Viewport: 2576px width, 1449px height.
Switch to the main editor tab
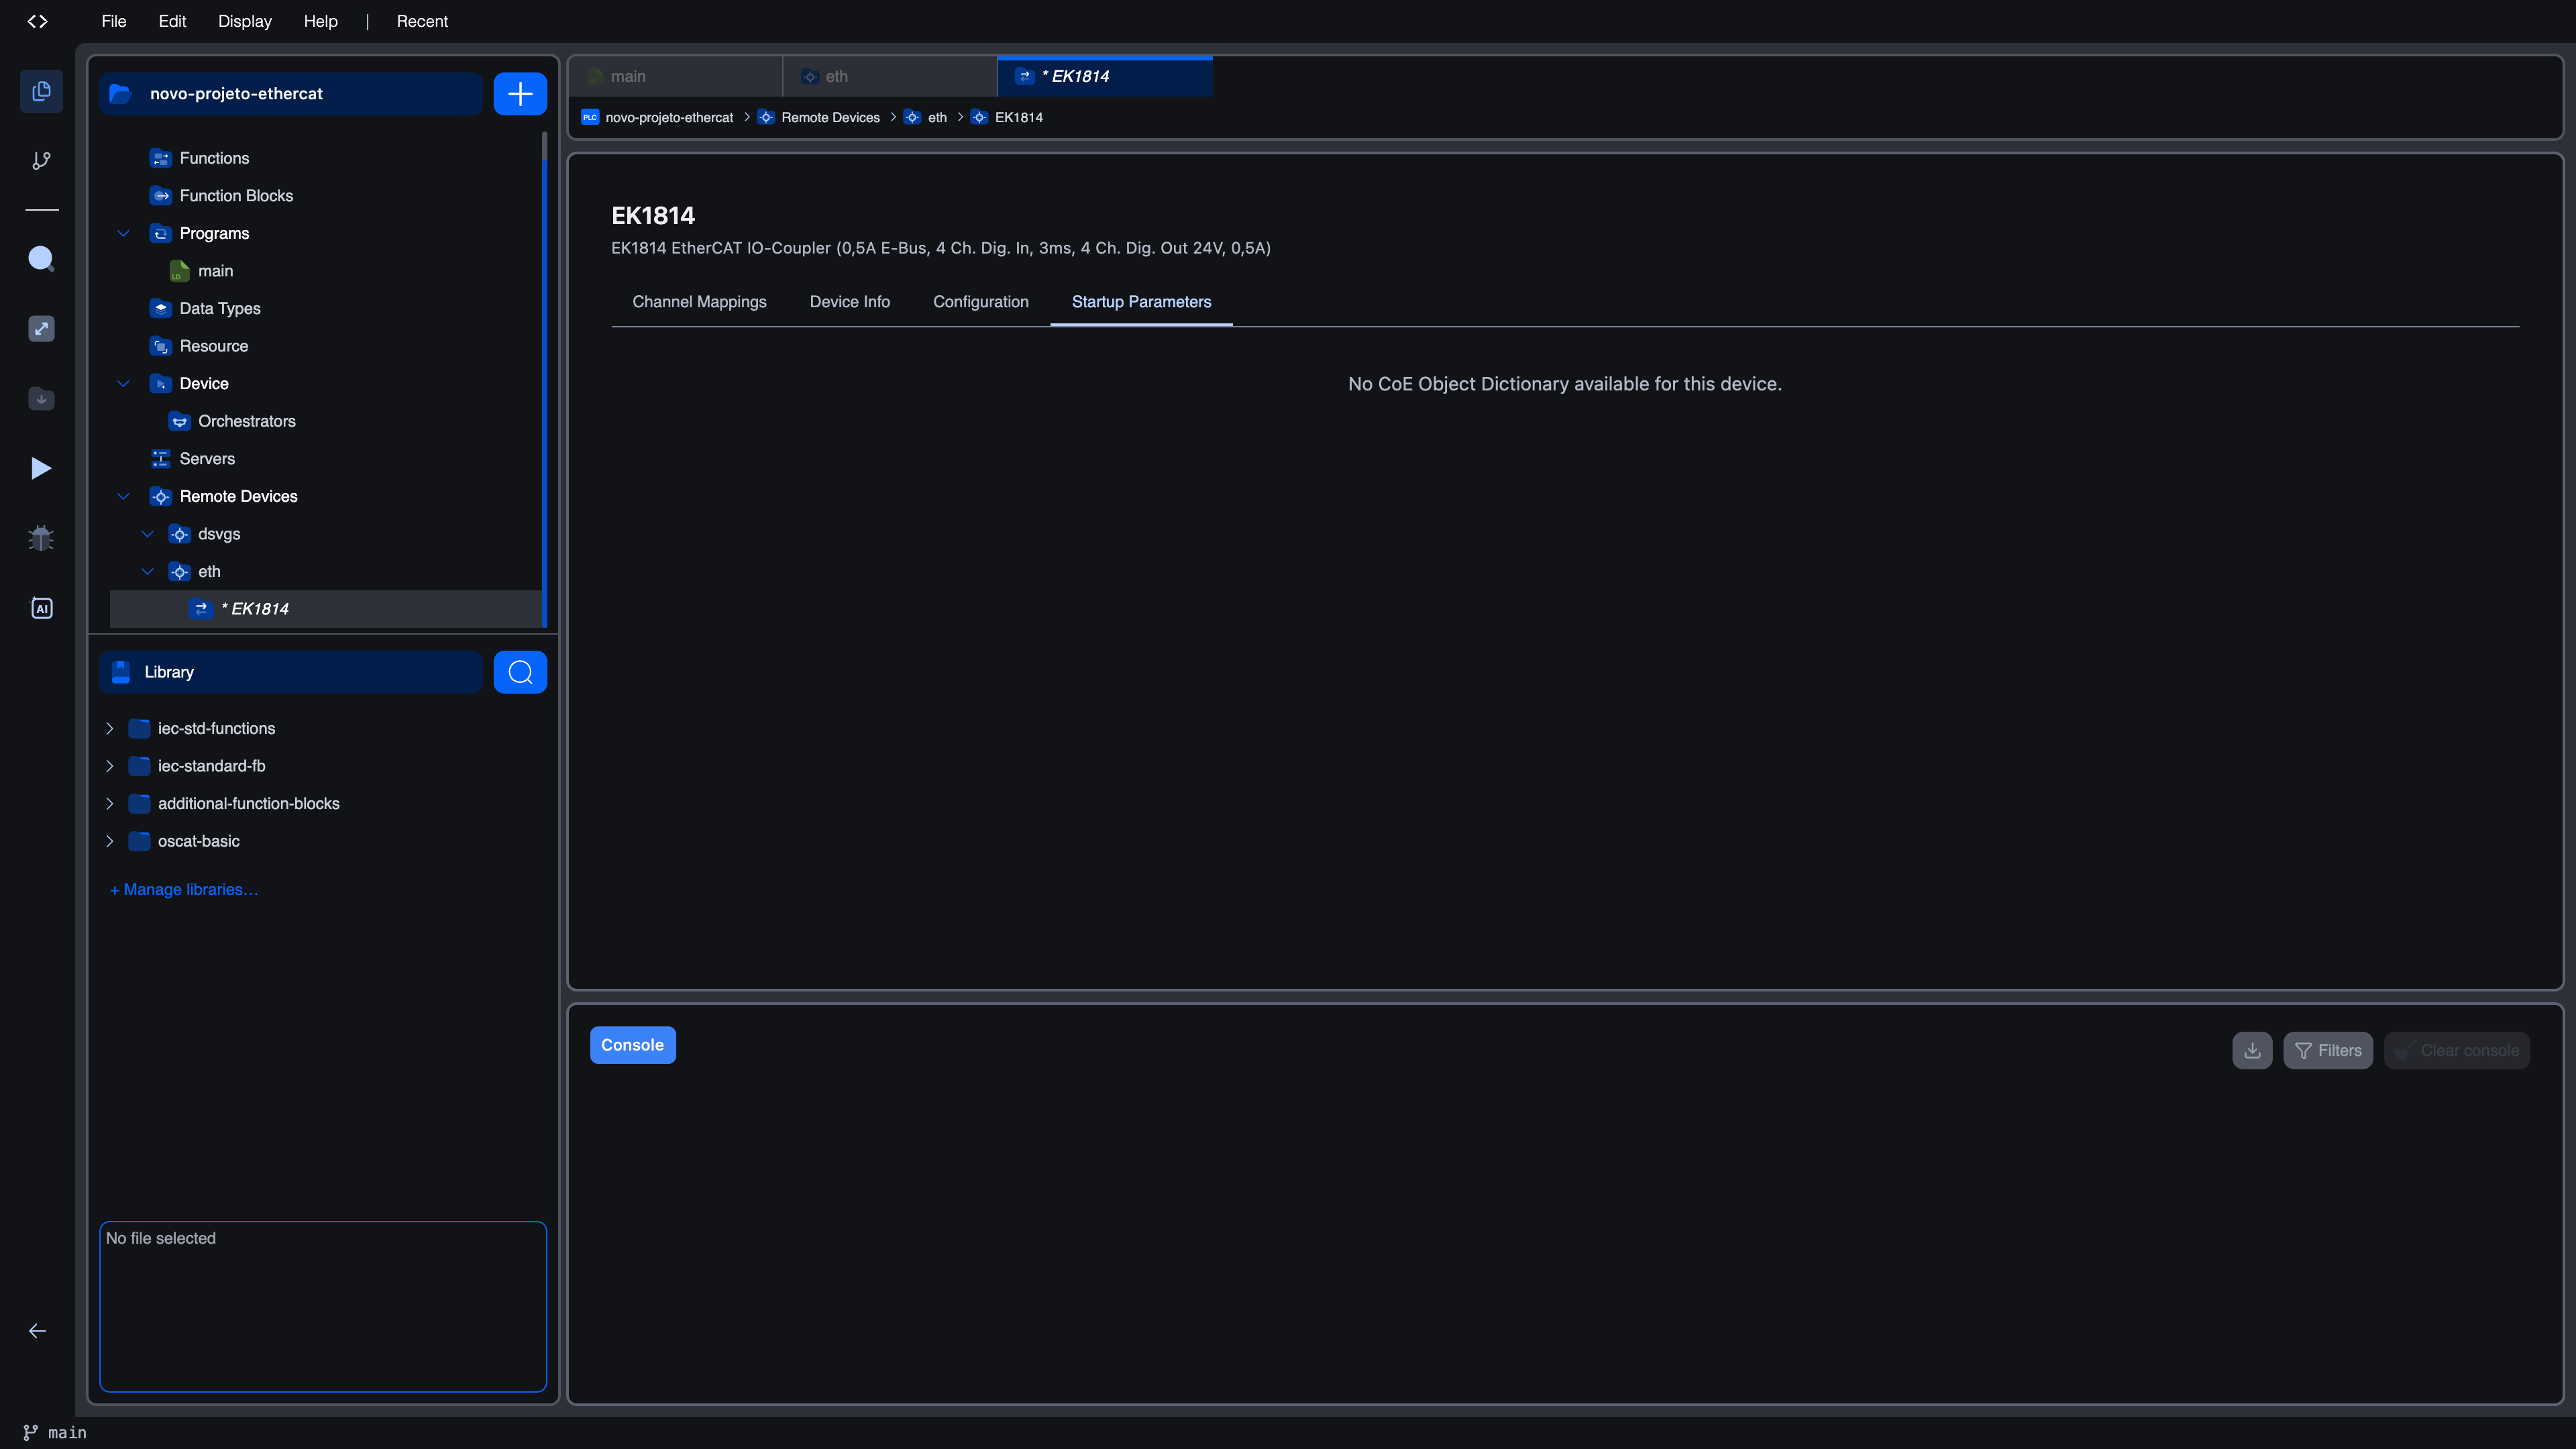point(675,76)
